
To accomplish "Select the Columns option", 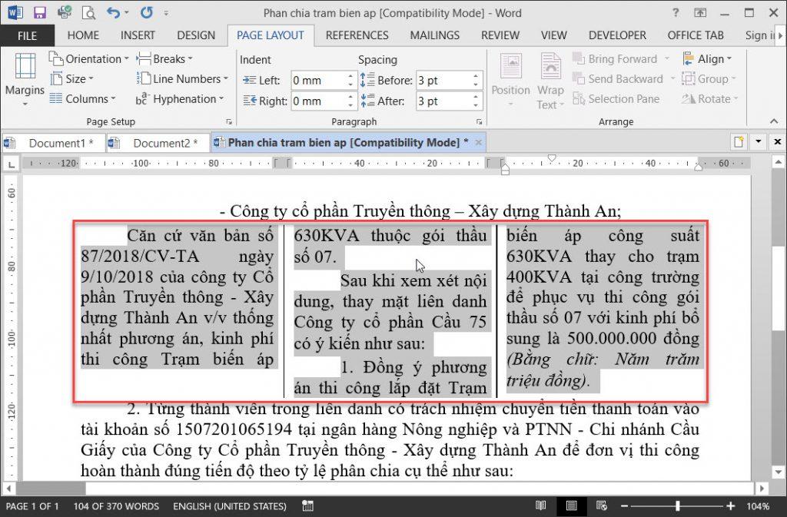I will point(83,99).
